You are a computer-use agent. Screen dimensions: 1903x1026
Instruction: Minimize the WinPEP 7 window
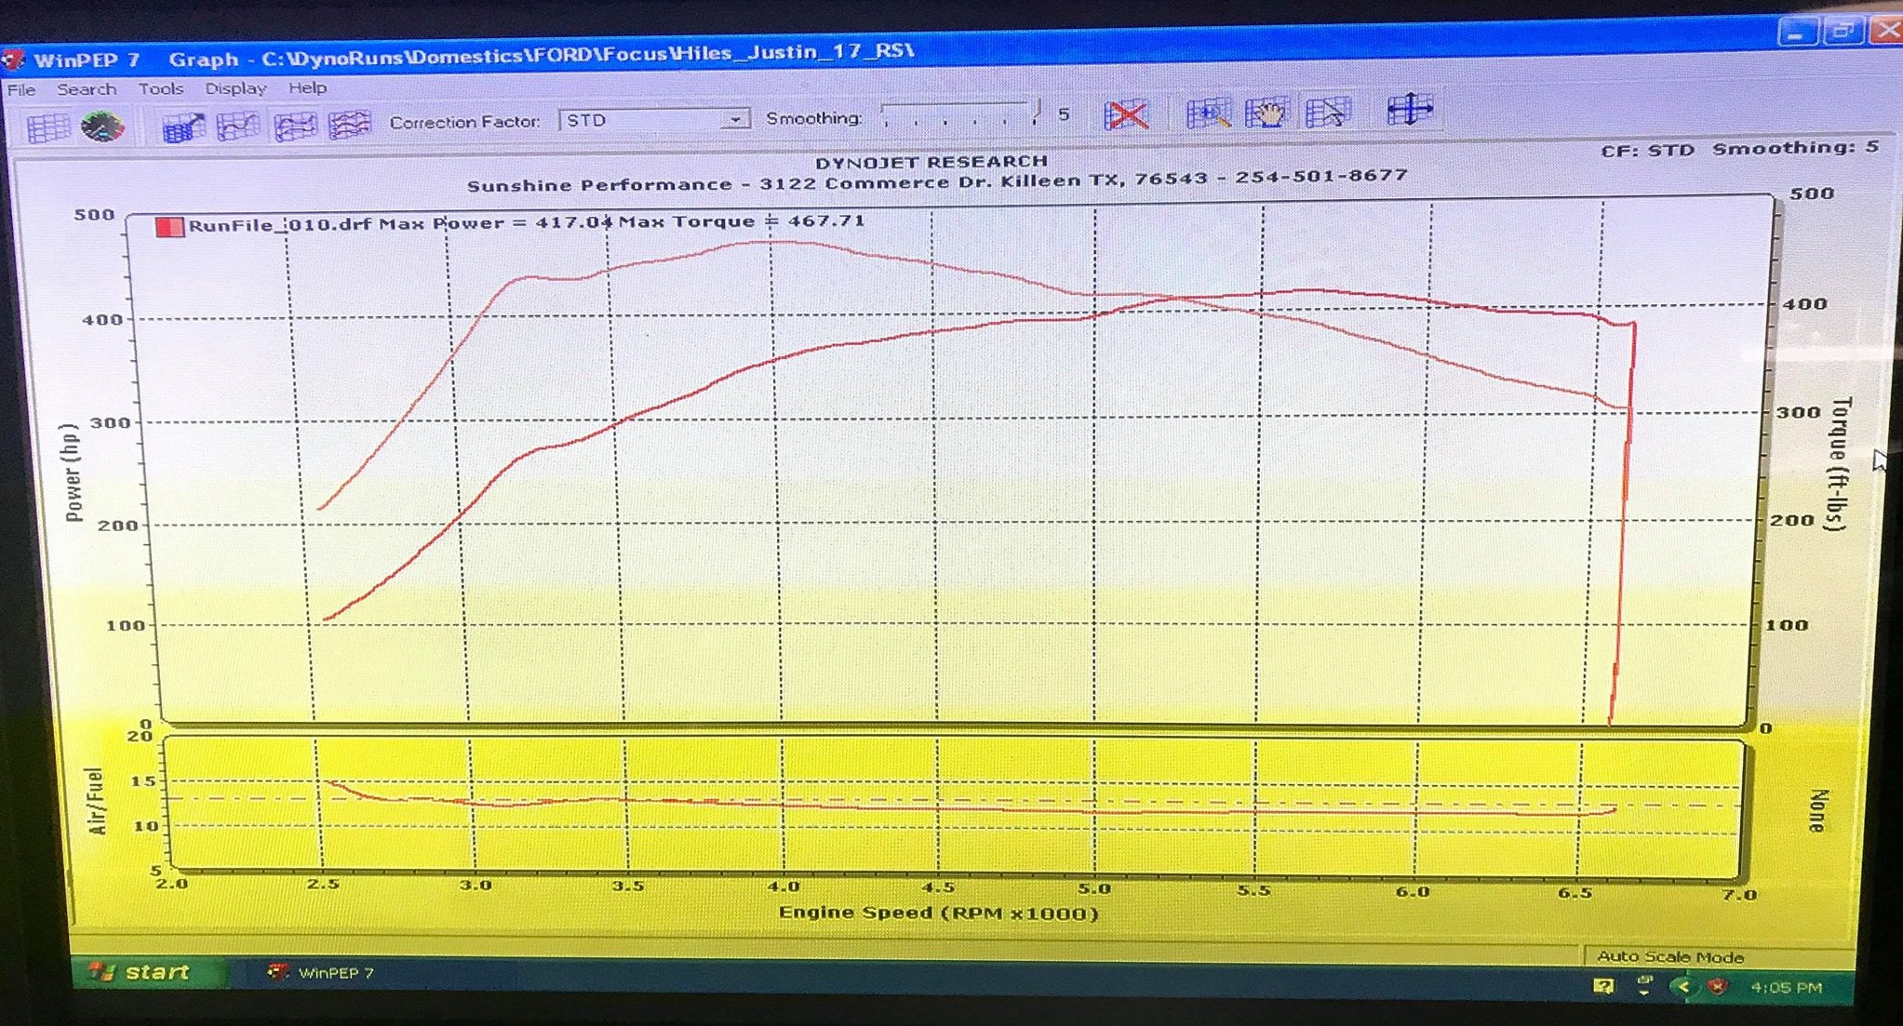[x=1795, y=32]
